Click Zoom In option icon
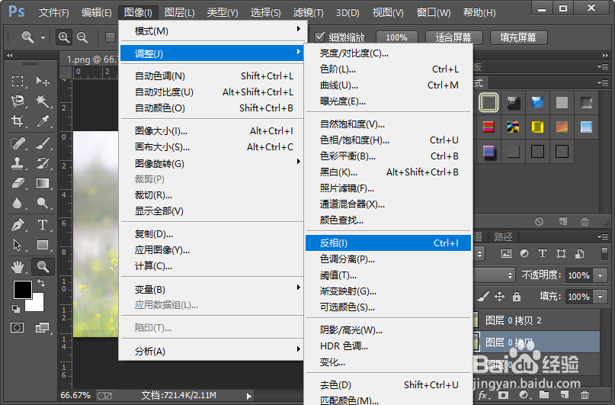Viewport: 615px width, 405px height. (x=63, y=37)
